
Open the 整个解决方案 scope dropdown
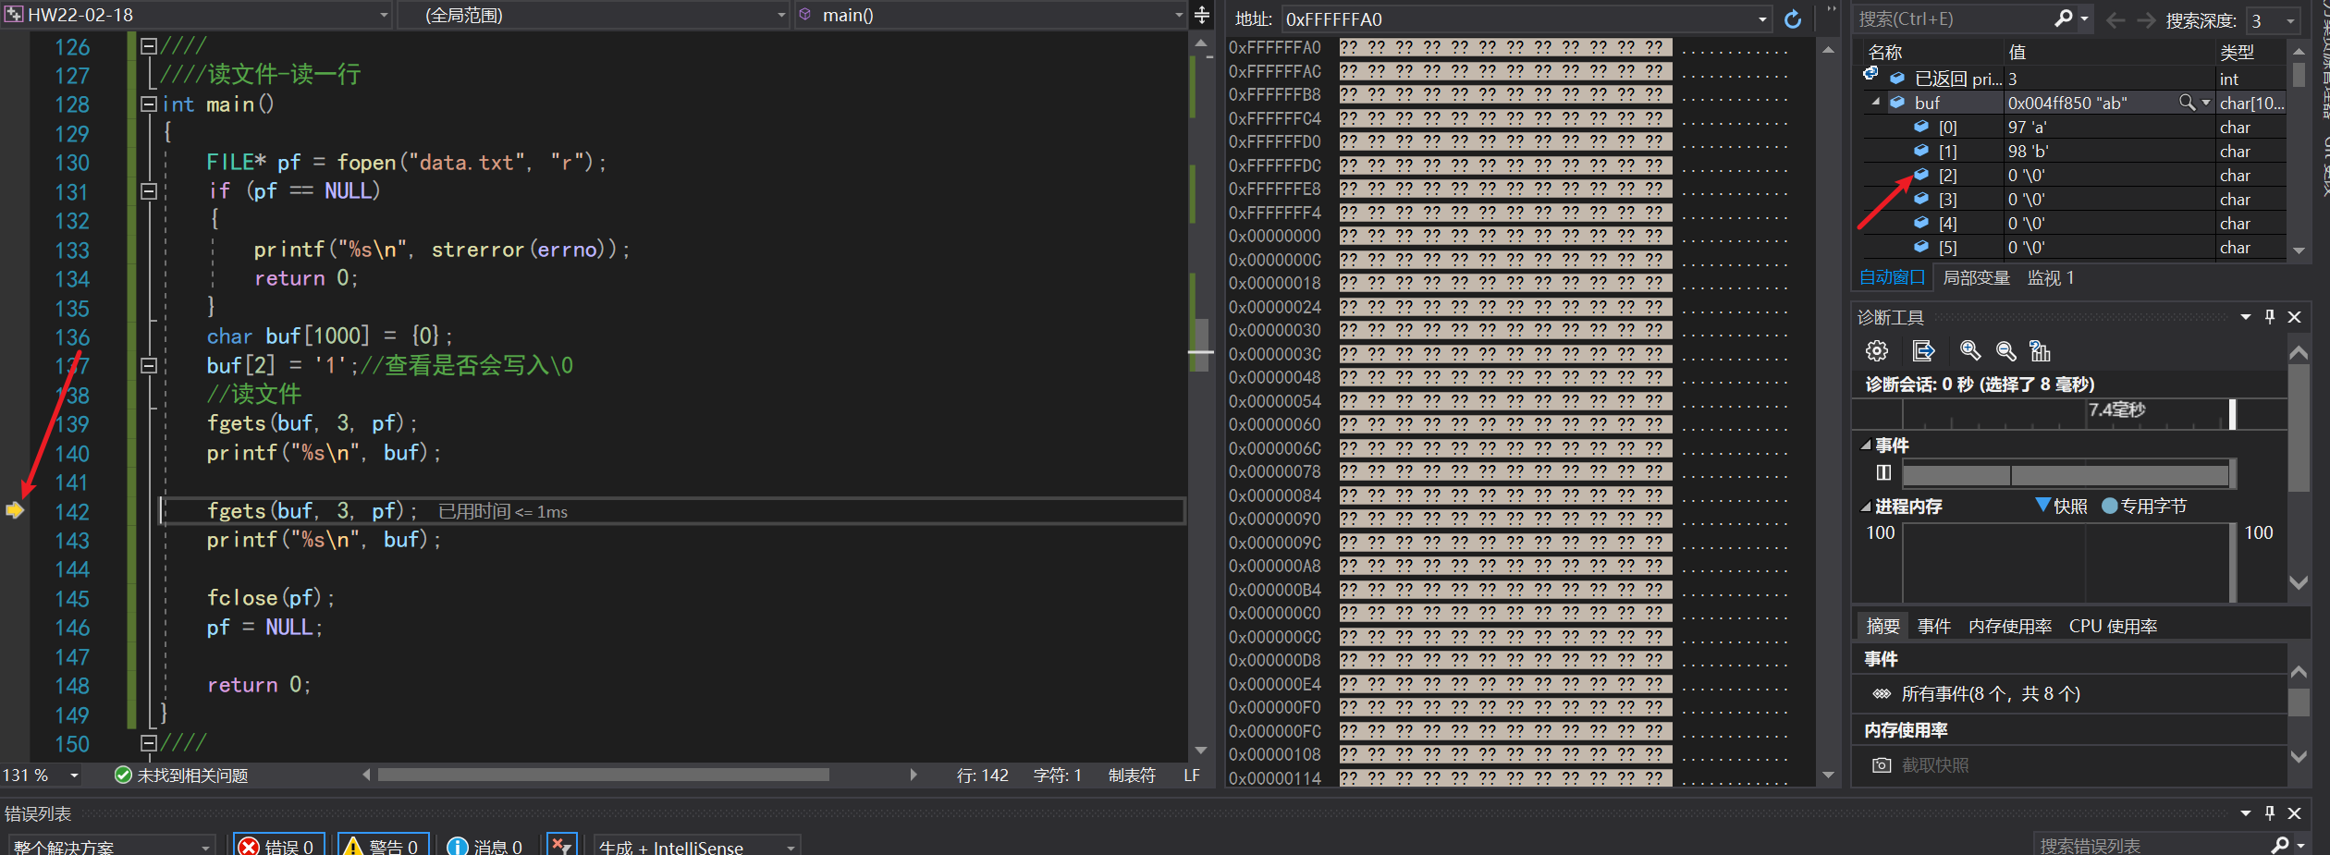coord(205,847)
